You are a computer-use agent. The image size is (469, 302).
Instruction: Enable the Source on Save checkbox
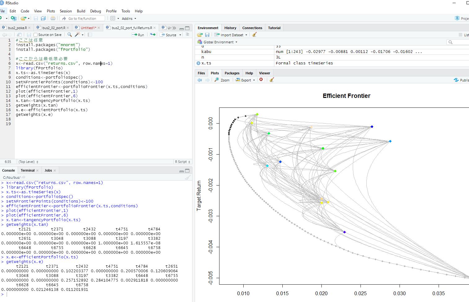[36, 35]
